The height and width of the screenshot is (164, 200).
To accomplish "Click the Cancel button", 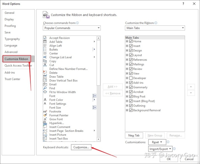I will click(189, 159).
